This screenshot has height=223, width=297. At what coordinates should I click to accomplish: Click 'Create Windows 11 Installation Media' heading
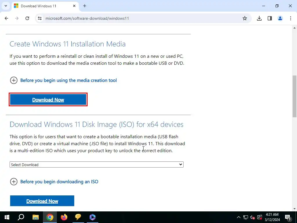[x=68, y=44]
